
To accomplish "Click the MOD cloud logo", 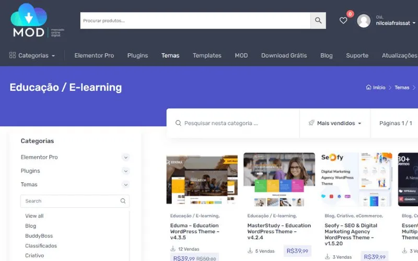I will click(37, 20).
